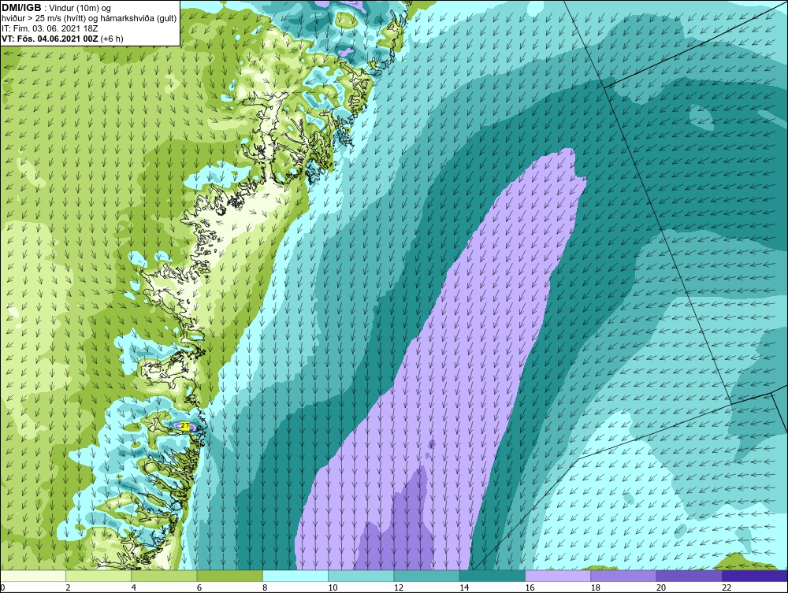Select the 10–12 m/s light teal legend swatch

pos(361,576)
